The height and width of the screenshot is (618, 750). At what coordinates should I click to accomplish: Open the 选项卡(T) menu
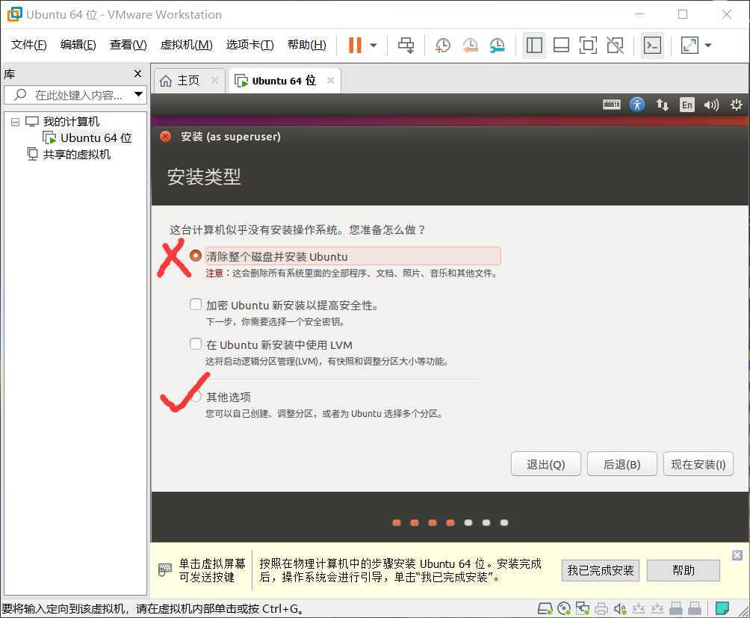(x=250, y=45)
